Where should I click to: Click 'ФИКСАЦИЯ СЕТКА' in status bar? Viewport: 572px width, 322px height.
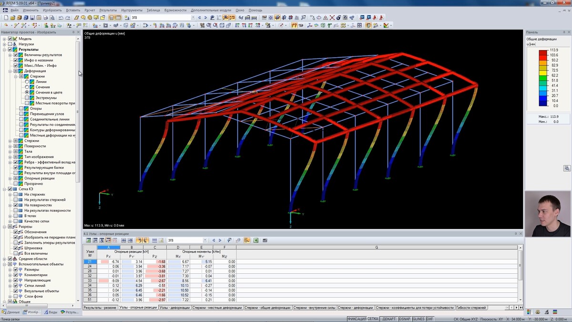coord(363,319)
